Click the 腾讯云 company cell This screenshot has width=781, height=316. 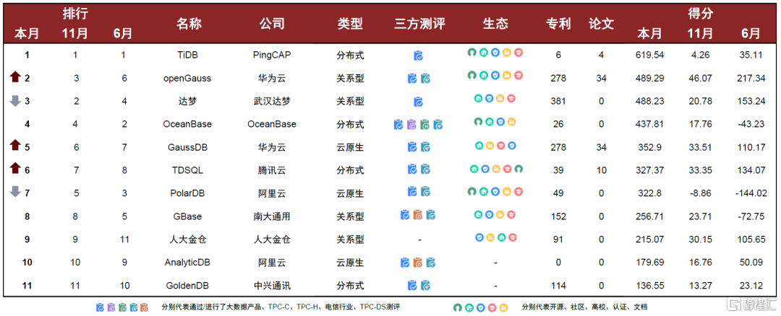pyautogui.click(x=272, y=170)
